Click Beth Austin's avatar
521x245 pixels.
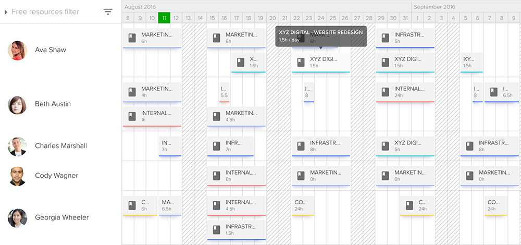(17, 105)
